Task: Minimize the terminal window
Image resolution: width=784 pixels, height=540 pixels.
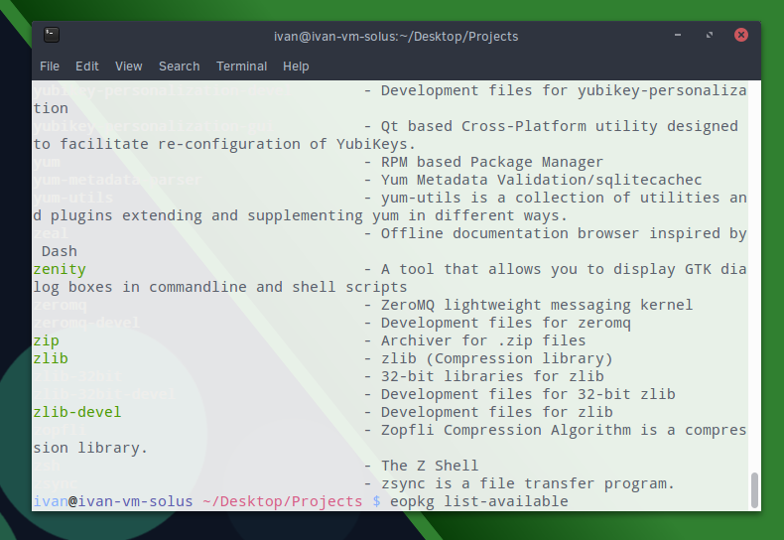Action: [x=678, y=35]
